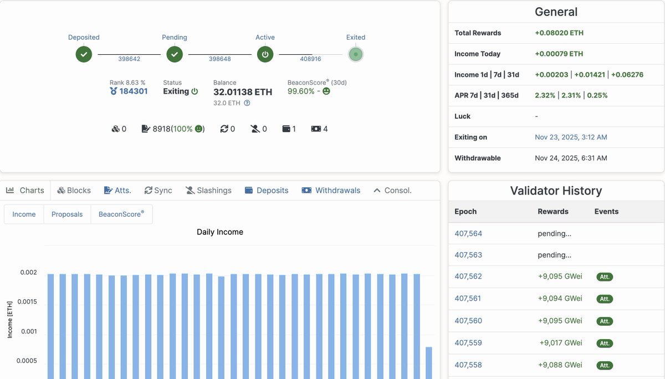
Task: Click the slashings icon showing 0
Action: click(x=255, y=129)
